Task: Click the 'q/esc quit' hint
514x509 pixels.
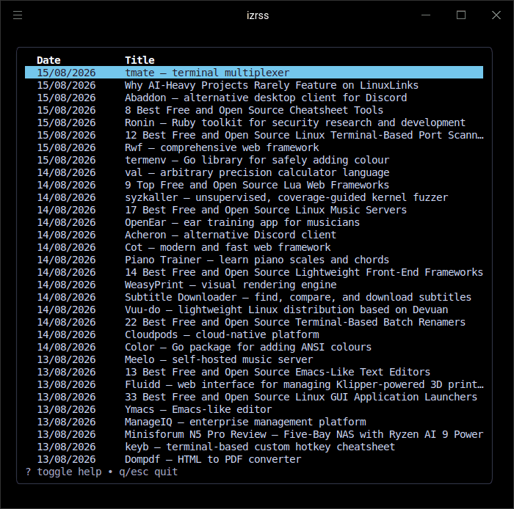Action: click(148, 472)
